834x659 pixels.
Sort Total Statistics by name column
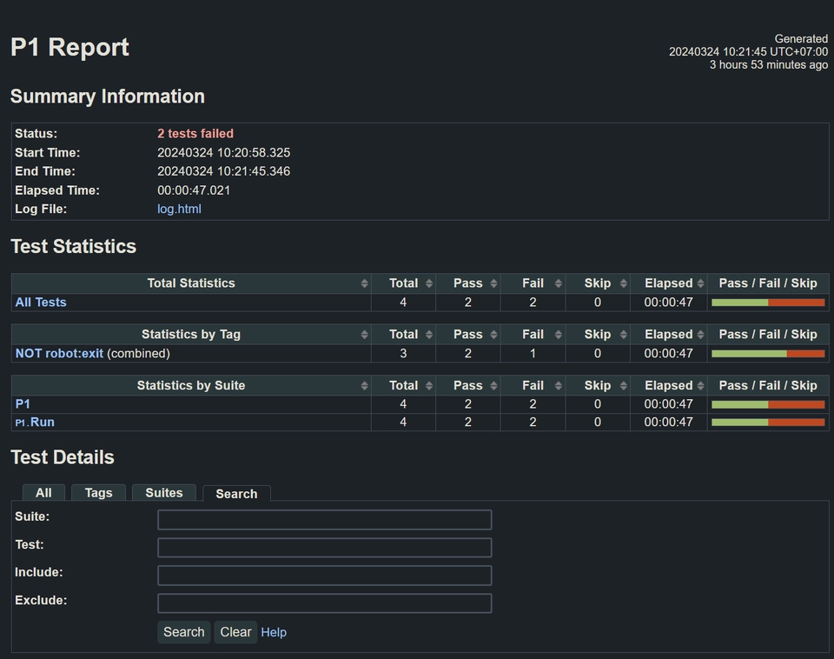(x=191, y=283)
